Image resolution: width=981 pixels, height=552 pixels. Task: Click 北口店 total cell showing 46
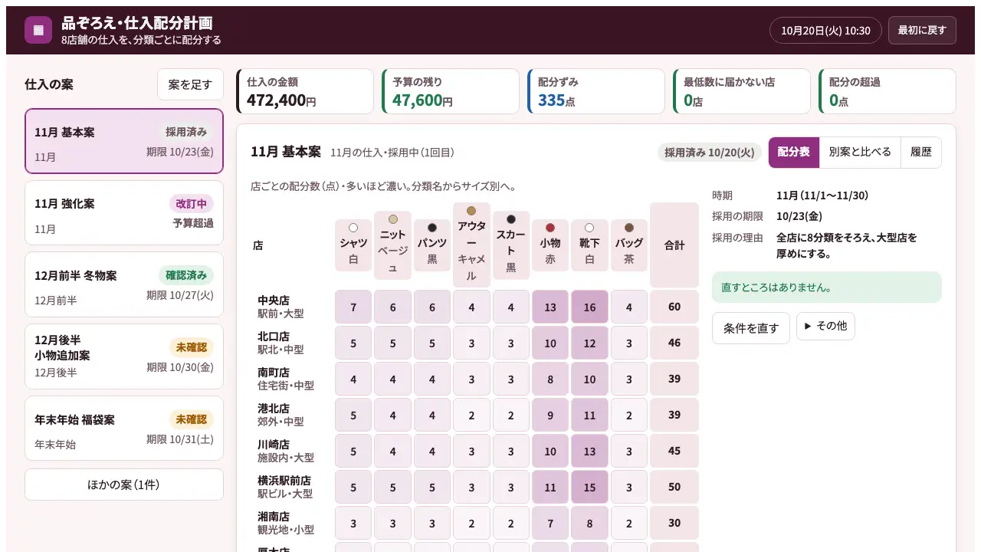674,343
